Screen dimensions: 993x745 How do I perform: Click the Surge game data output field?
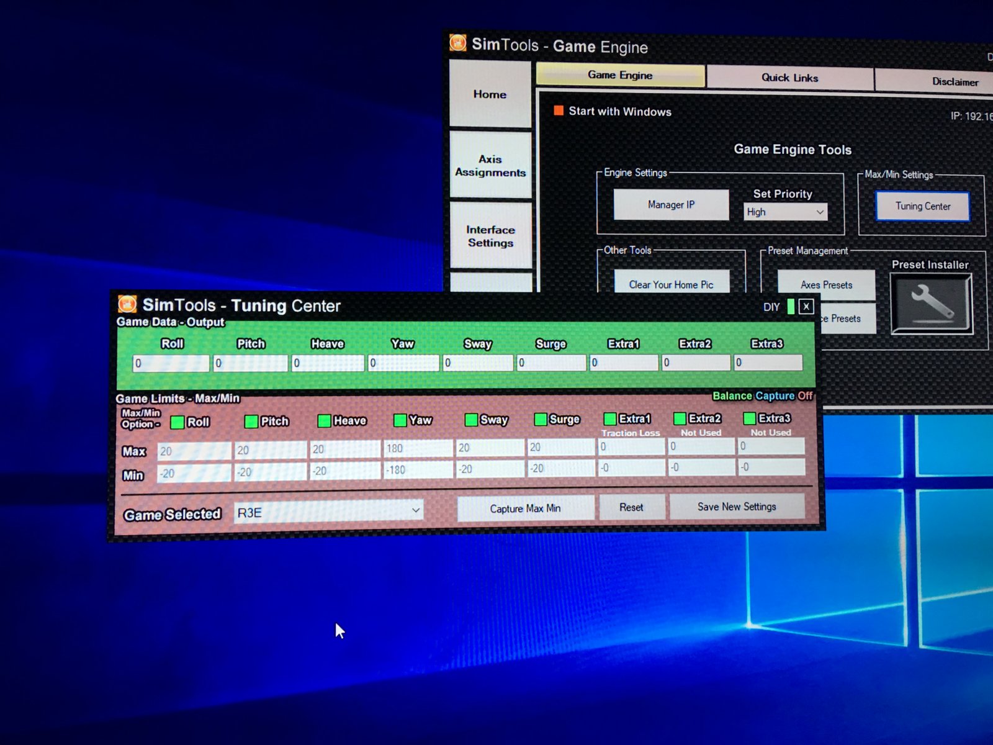coord(551,362)
